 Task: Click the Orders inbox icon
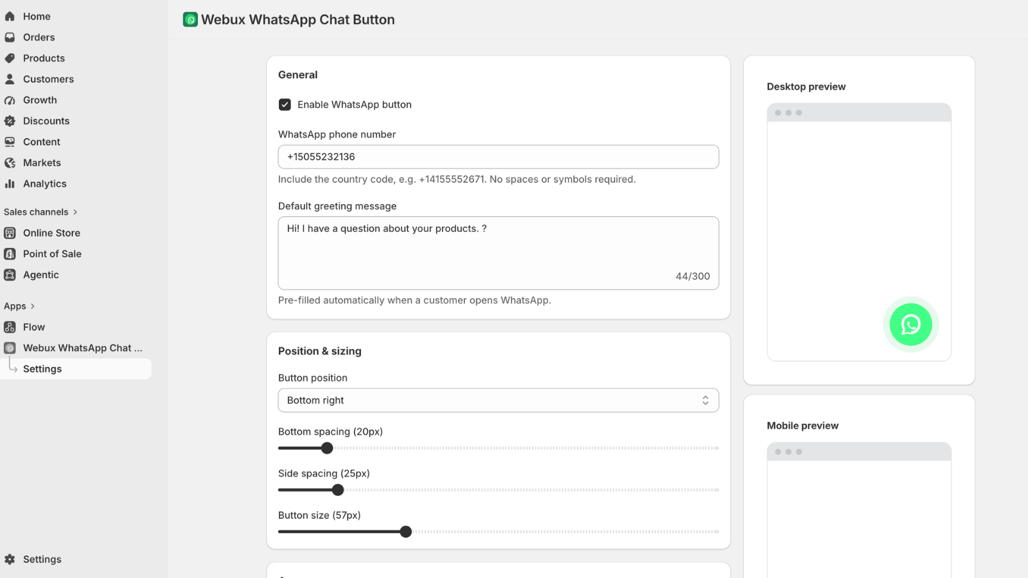pyautogui.click(x=10, y=37)
